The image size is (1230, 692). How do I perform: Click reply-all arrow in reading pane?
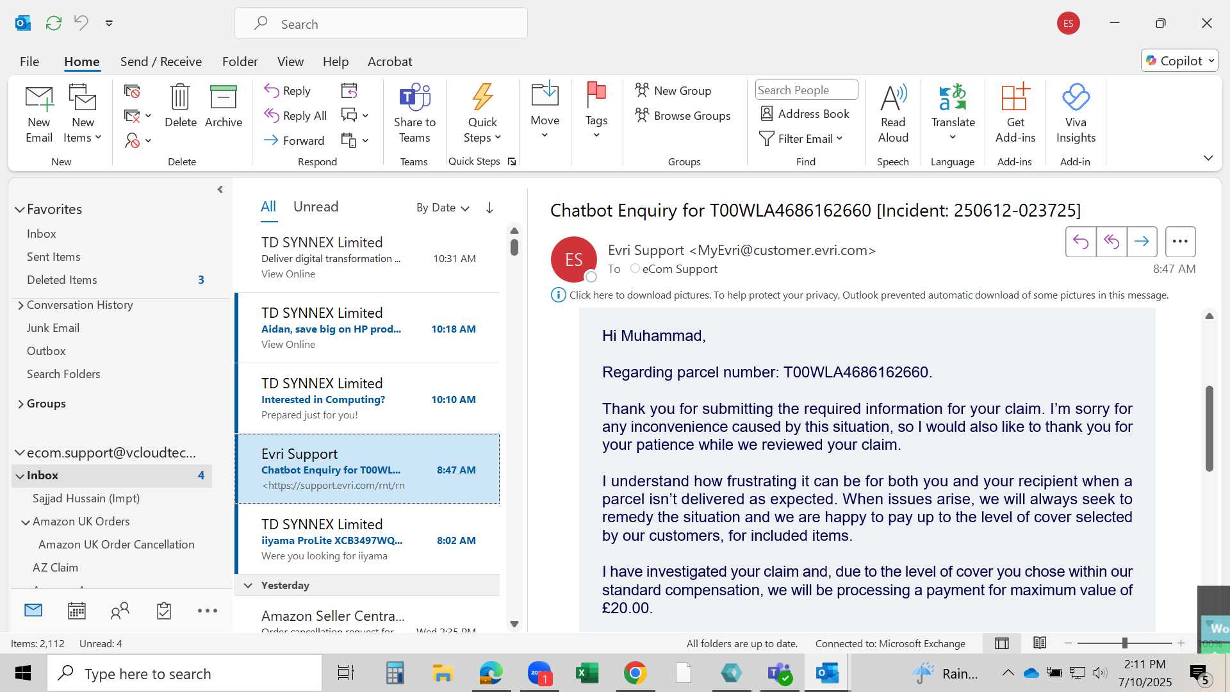[1111, 242]
